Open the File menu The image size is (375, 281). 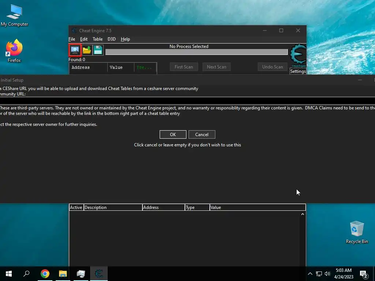click(x=72, y=39)
